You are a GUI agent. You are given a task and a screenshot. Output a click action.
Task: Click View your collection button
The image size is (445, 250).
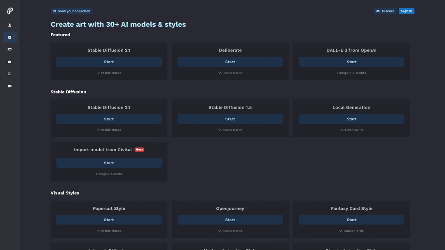72,11
